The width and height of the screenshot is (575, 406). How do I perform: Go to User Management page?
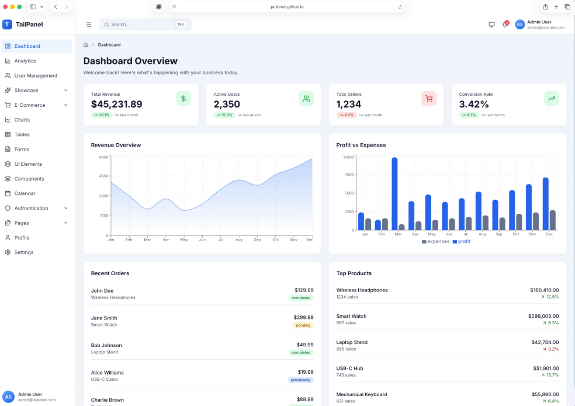(36, 75)
